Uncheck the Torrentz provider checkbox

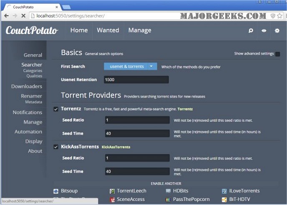(56, 109)
